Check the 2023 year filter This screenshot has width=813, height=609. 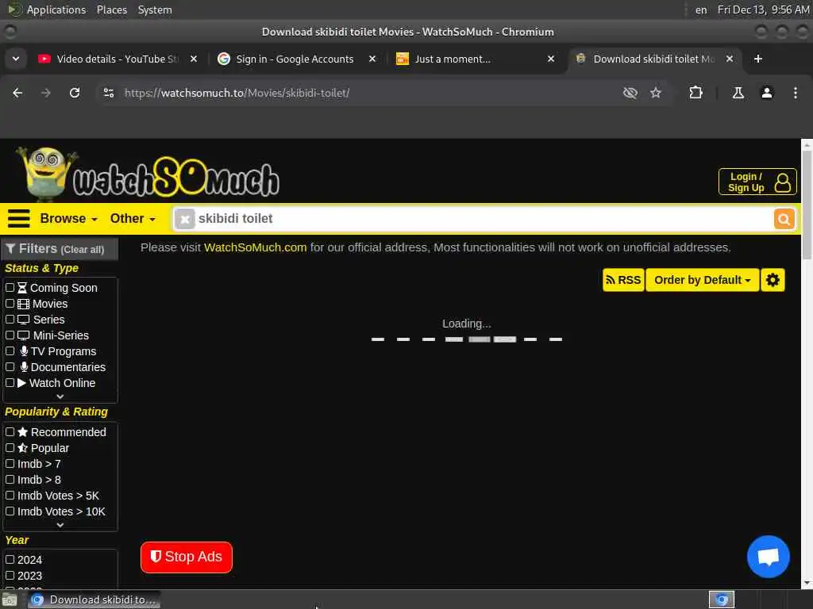point(10,576)
